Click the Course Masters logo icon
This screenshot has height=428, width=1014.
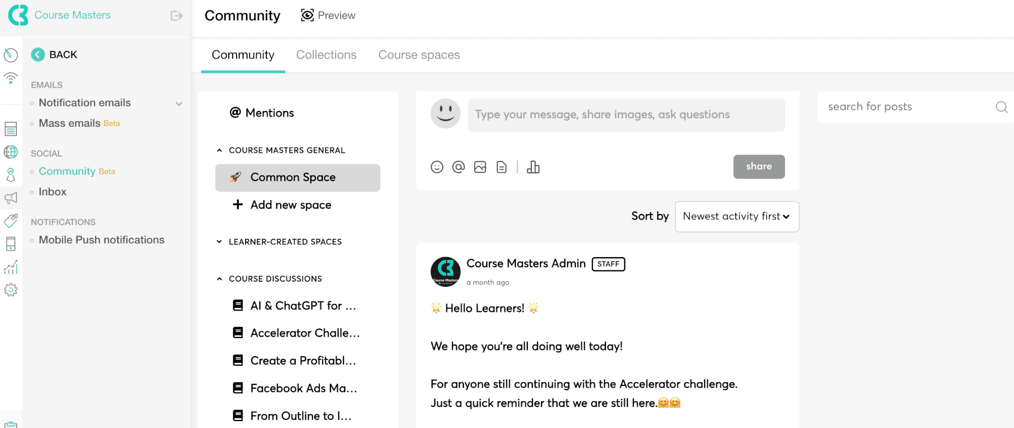[x=18, y=15]
